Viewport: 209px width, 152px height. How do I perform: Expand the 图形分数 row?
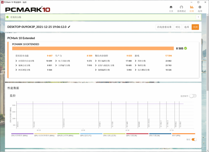(x=136, y=61)
